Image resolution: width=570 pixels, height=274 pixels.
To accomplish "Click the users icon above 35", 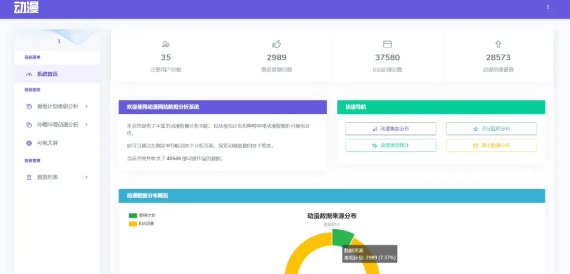I will point(166,44).
